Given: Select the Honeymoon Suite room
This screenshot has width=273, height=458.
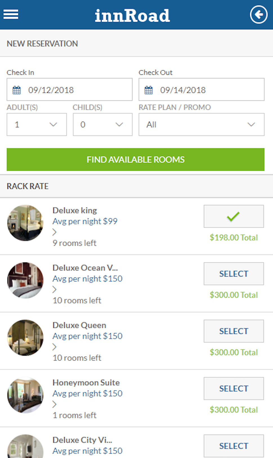Looking at the screenshot, I should [x=234, y=389].
